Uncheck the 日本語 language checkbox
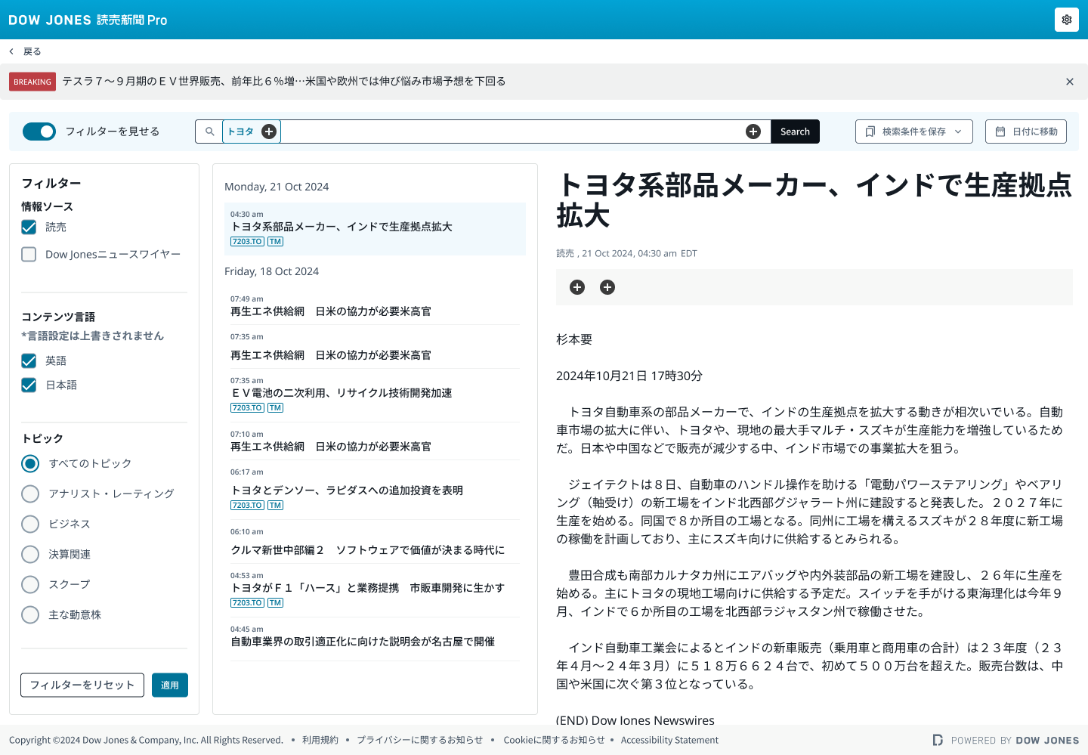 [x=29, y=385]
